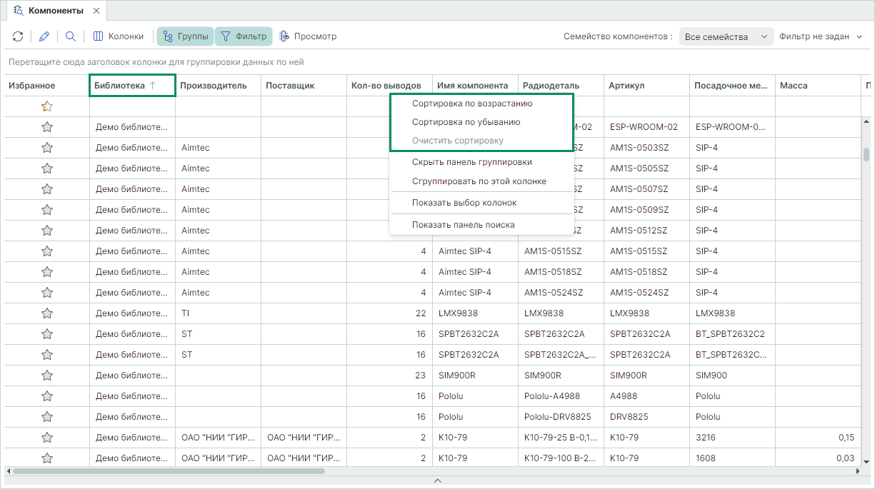
Task: Toggle the Группы grouping panel button
Action: (186, 36)
